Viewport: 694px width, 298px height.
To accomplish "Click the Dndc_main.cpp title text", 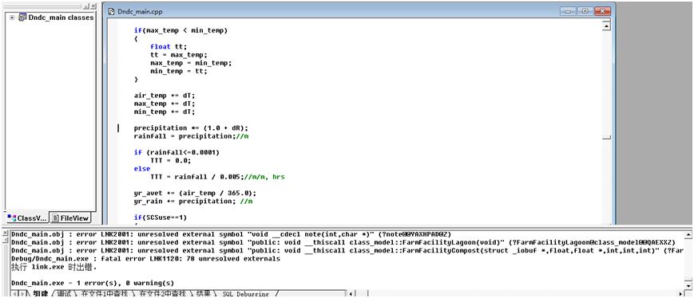I will tap(140, 12).
